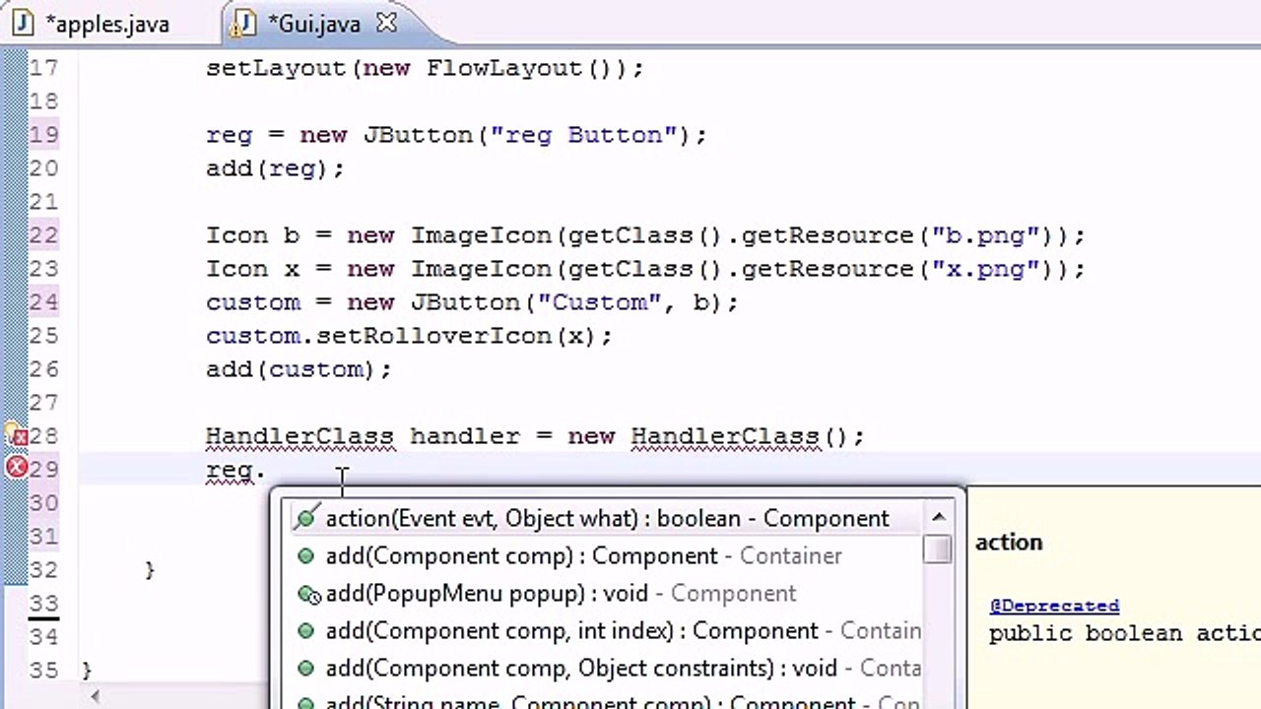Click the "Custom" string on line 24
Image resolution: width=1261 pixels, height=709 pixels.
point(599,302)
